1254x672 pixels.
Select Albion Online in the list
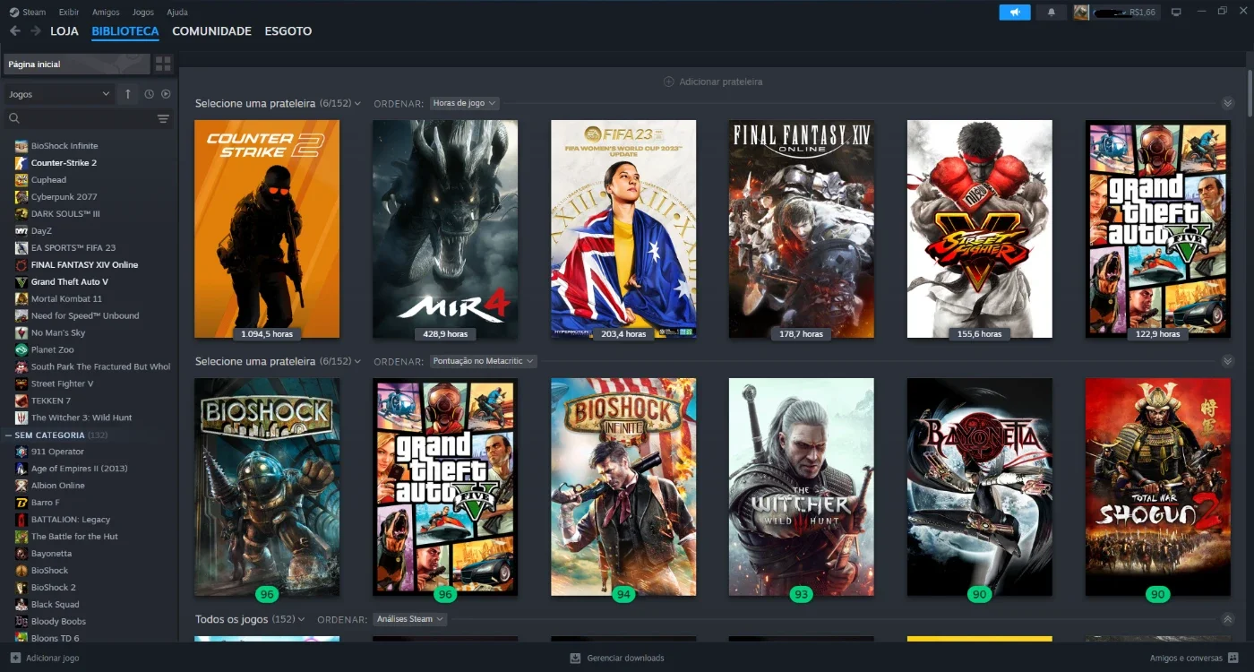pos(58,486)
